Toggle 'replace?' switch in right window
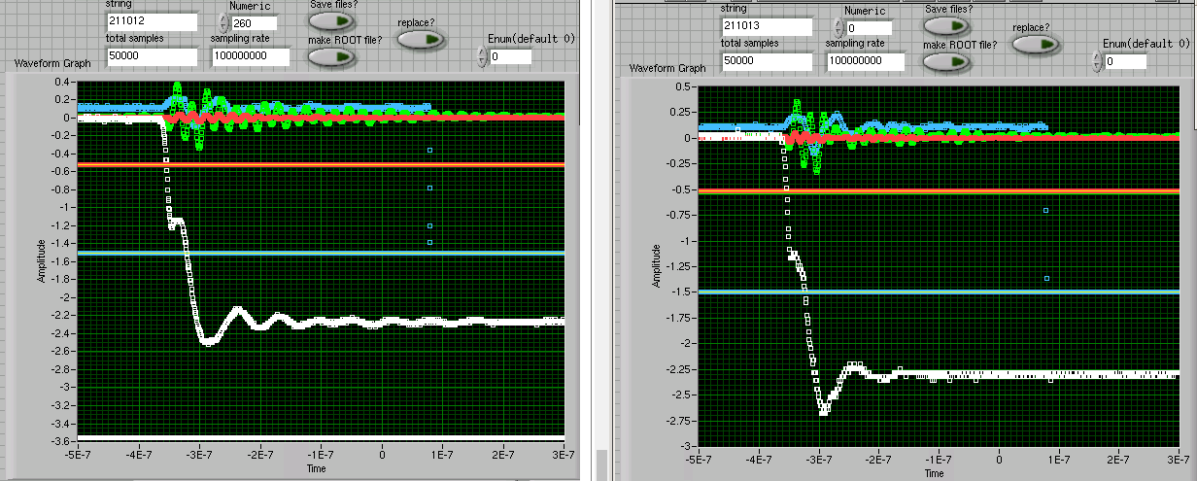Screen dimensions: 1197x481 [1036, 45]
